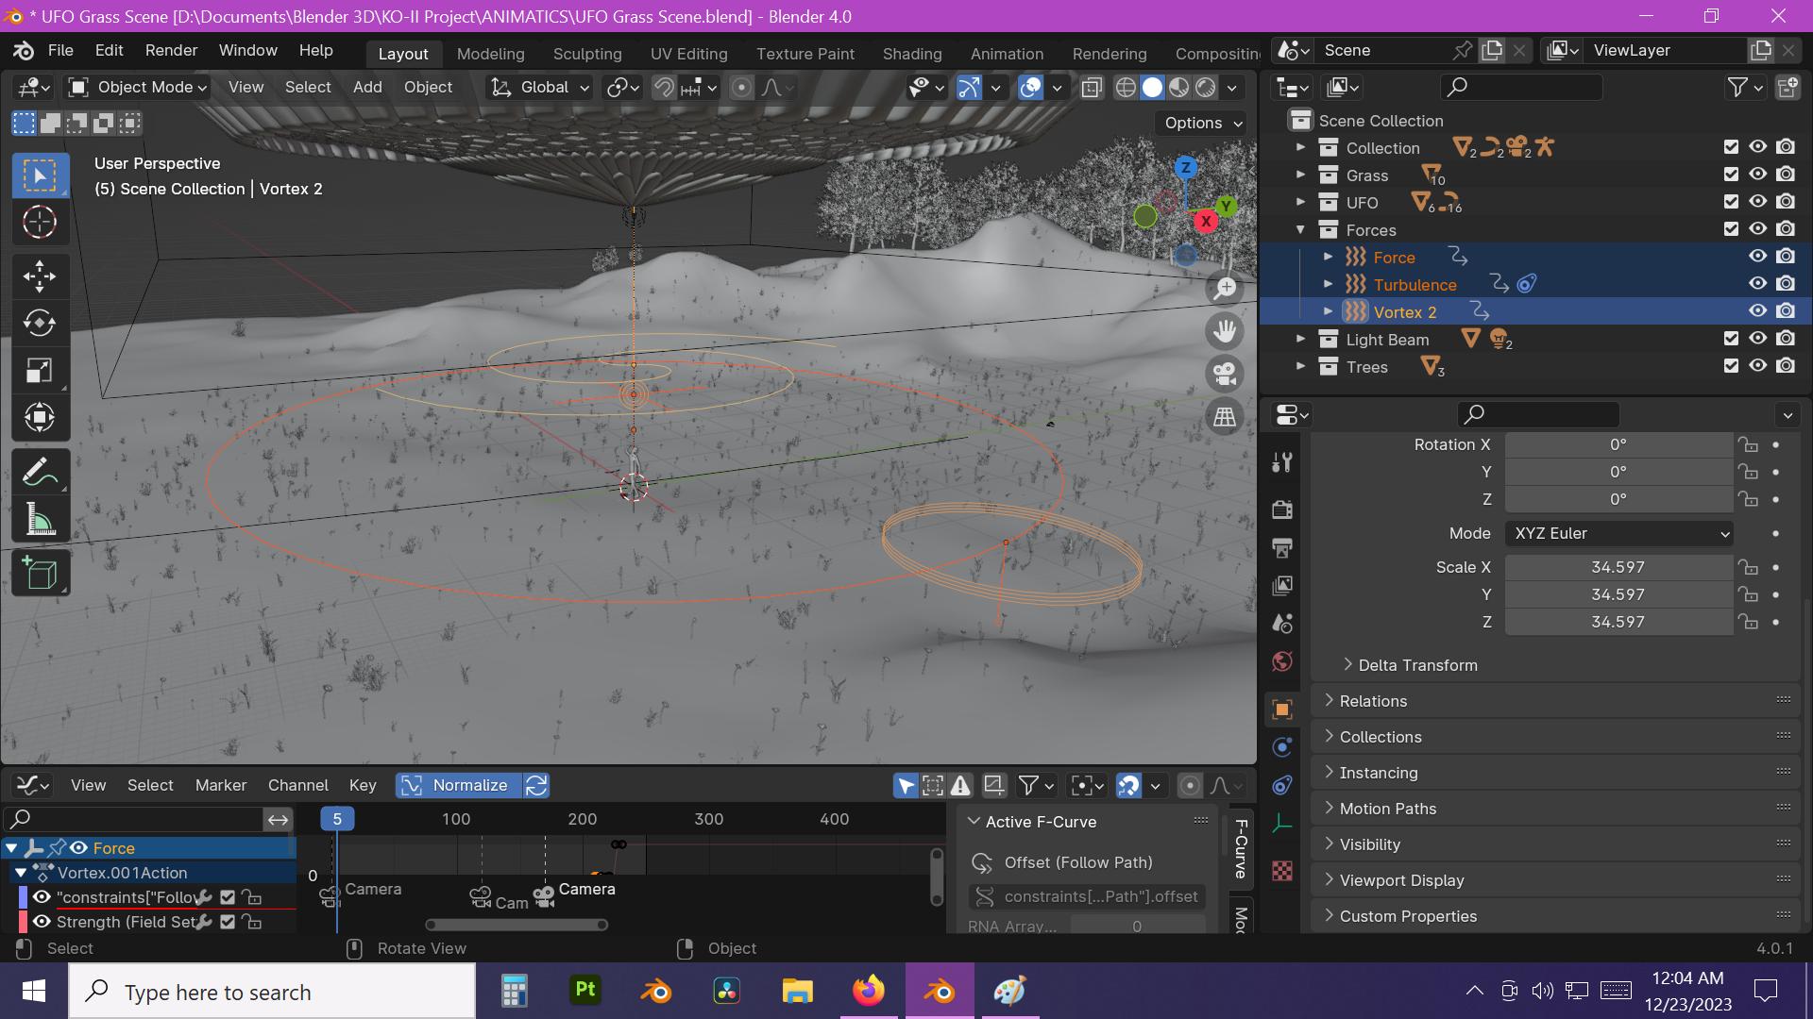Click the zoom viewport magnifier icon
The height and width of the screenshot is (1019, 1813).
click(x=1225, y=288)
